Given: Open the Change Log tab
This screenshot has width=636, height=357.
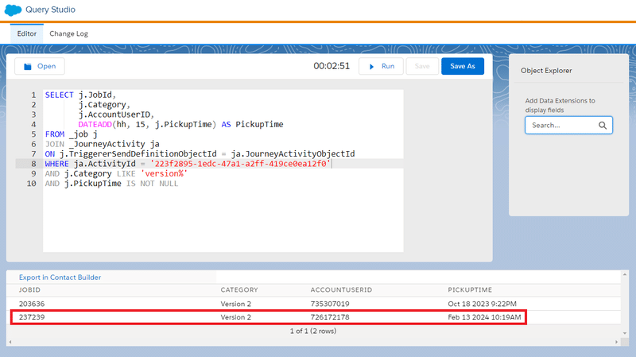Looking at the screenshot, I should coord(68,33).
